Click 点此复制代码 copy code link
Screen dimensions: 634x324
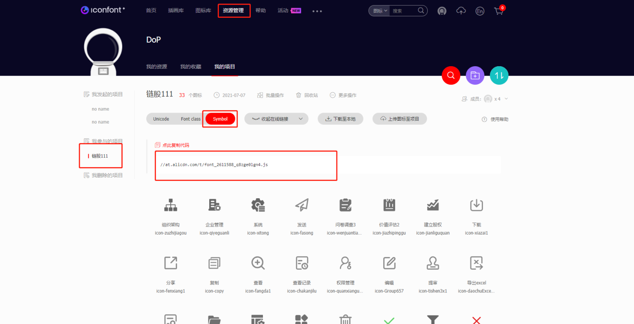click(172, 145)
